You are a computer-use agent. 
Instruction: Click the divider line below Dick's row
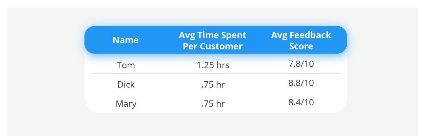coord(216,92)
